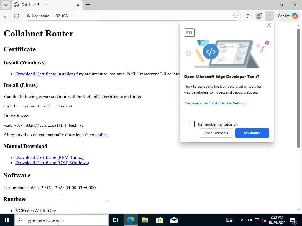Click the Collabnet Router page heading

[x=39, y=34]
